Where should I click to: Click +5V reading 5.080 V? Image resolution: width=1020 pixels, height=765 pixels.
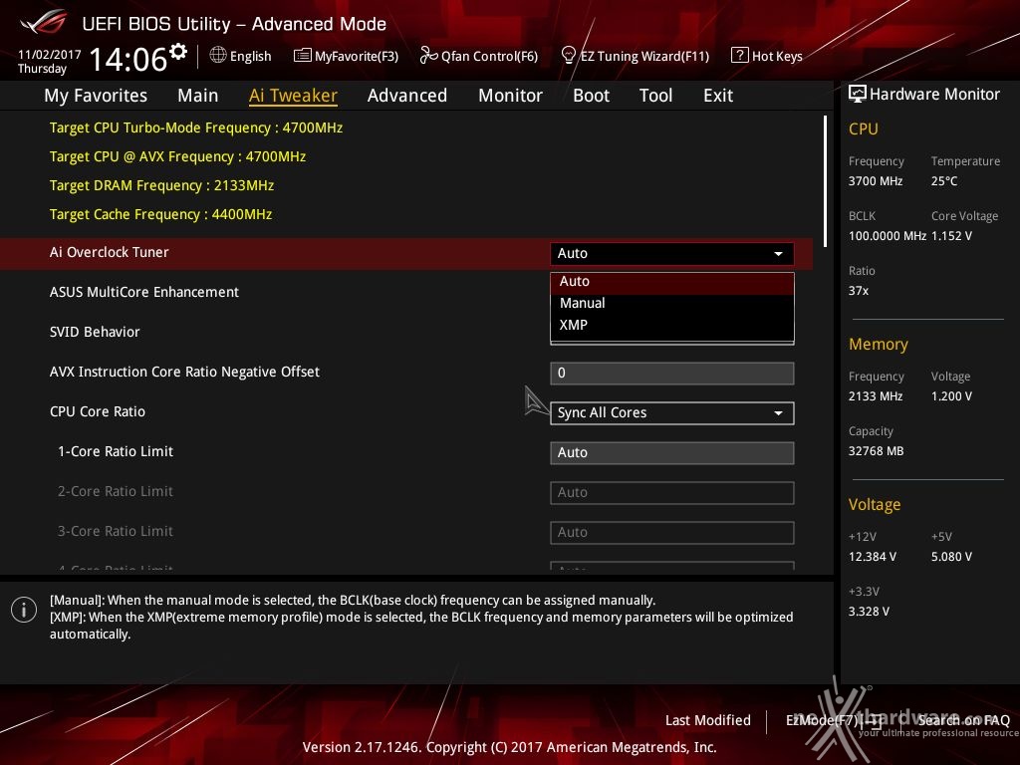(x=951, y=557)
